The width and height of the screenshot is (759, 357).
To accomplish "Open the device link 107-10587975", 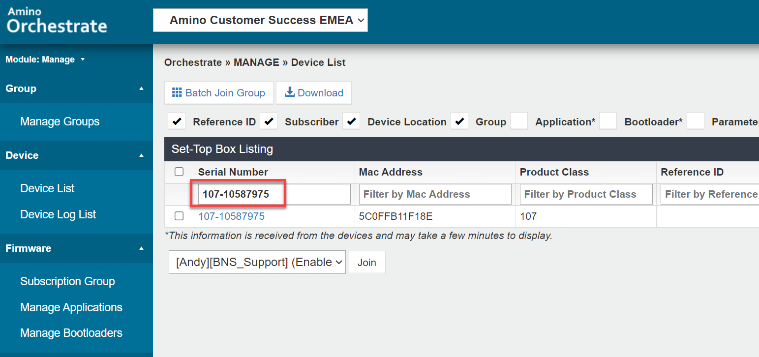I will [x=231, y=216].
